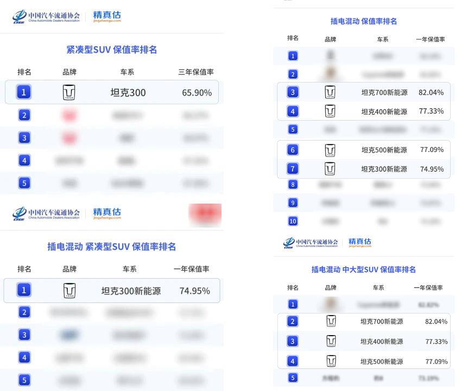Click 中国汽车流通协会 logo above 插电混动 紧凑型SUV title
The width and height of the screenshot is (468, 391).
click(46, 213)
